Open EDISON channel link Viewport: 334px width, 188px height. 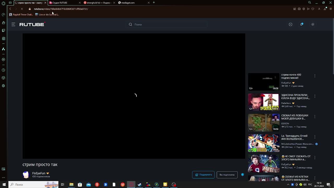(x=285, y=124)
